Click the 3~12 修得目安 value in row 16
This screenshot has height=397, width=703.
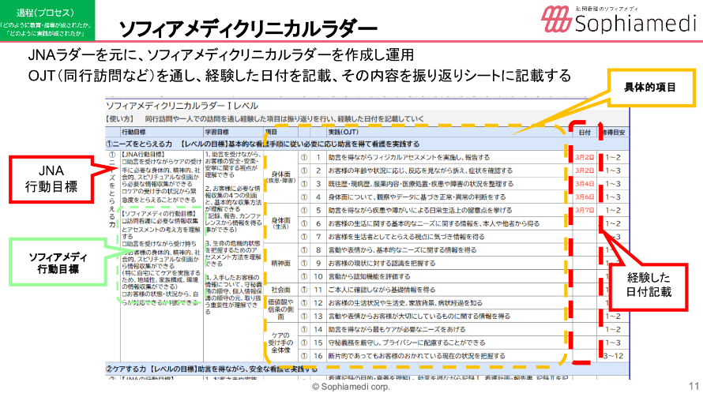click(x=613, y=356)
